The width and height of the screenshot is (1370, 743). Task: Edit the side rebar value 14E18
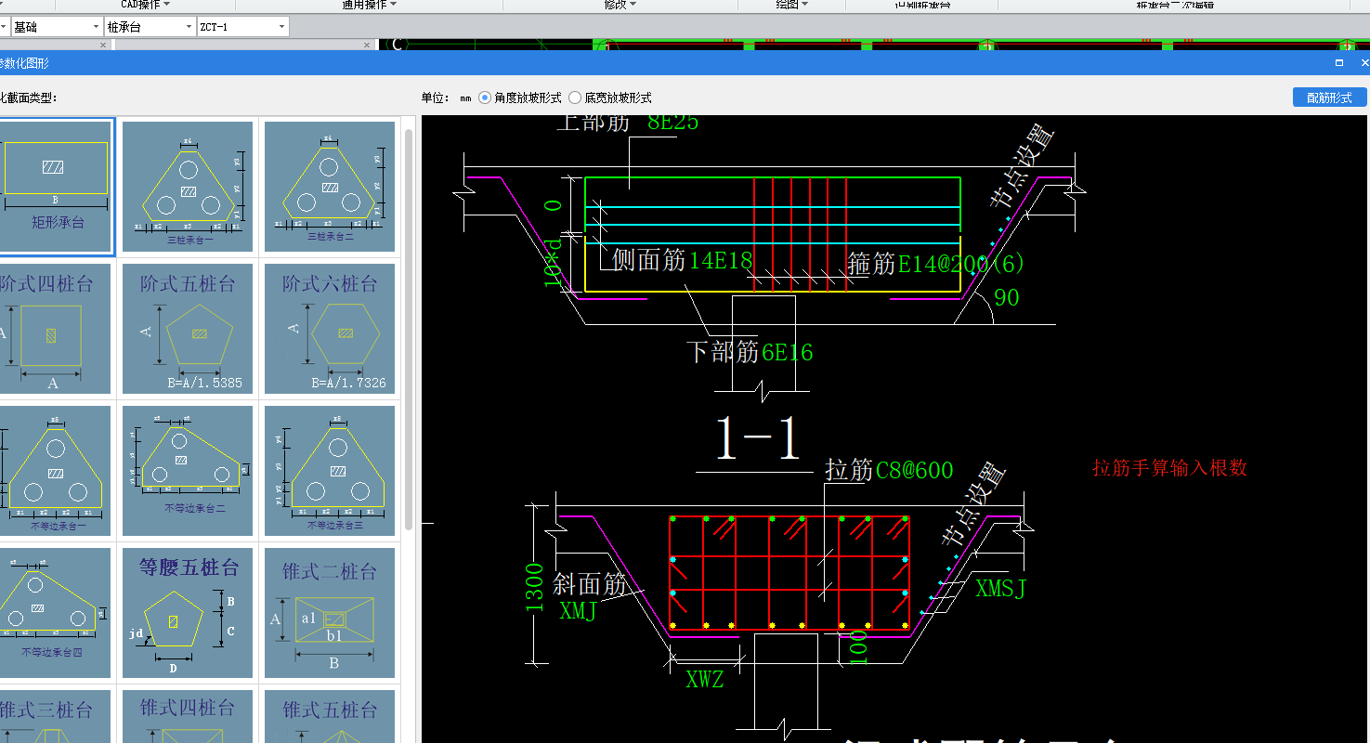pyautogui.click(x=720, y=261)
